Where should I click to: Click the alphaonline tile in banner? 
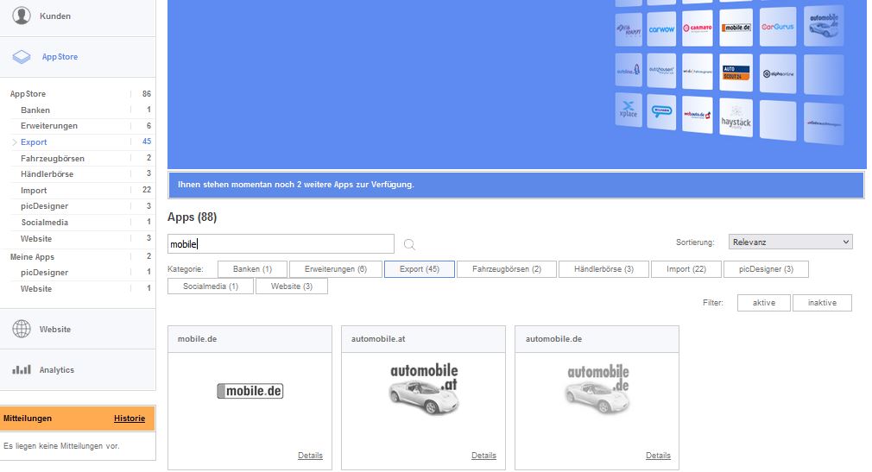click(x=777, y=73)
